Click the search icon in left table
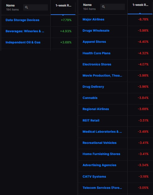Image resolution: width=153 pixels, height=195 pixels. [x=26, y=7]
